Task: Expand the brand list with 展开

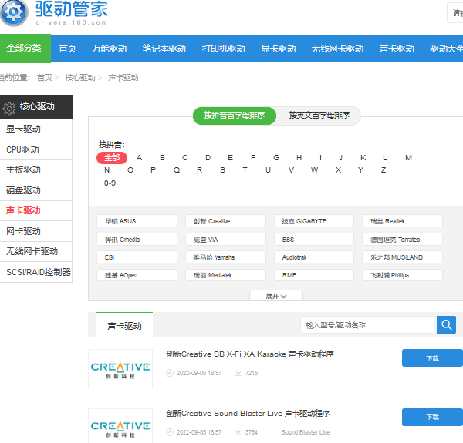Action: coord(276,296)
